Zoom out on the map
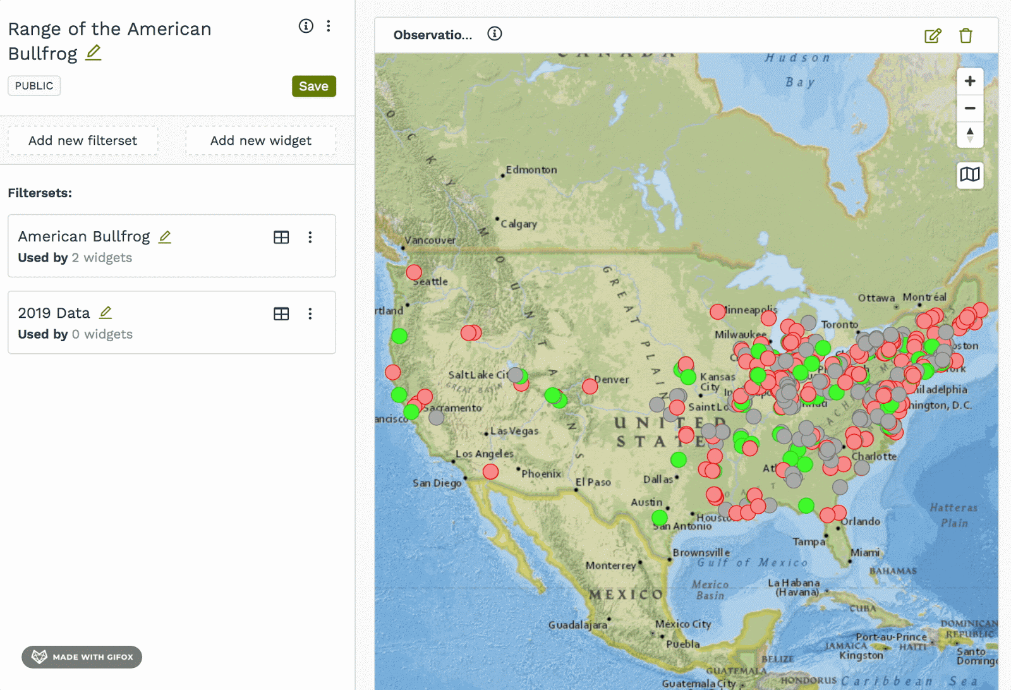The height and width of the screenshot is (690, 1011). click(970, 108)
